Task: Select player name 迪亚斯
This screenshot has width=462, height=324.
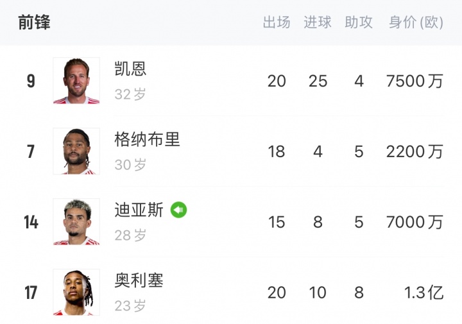Action: (139, 210)
